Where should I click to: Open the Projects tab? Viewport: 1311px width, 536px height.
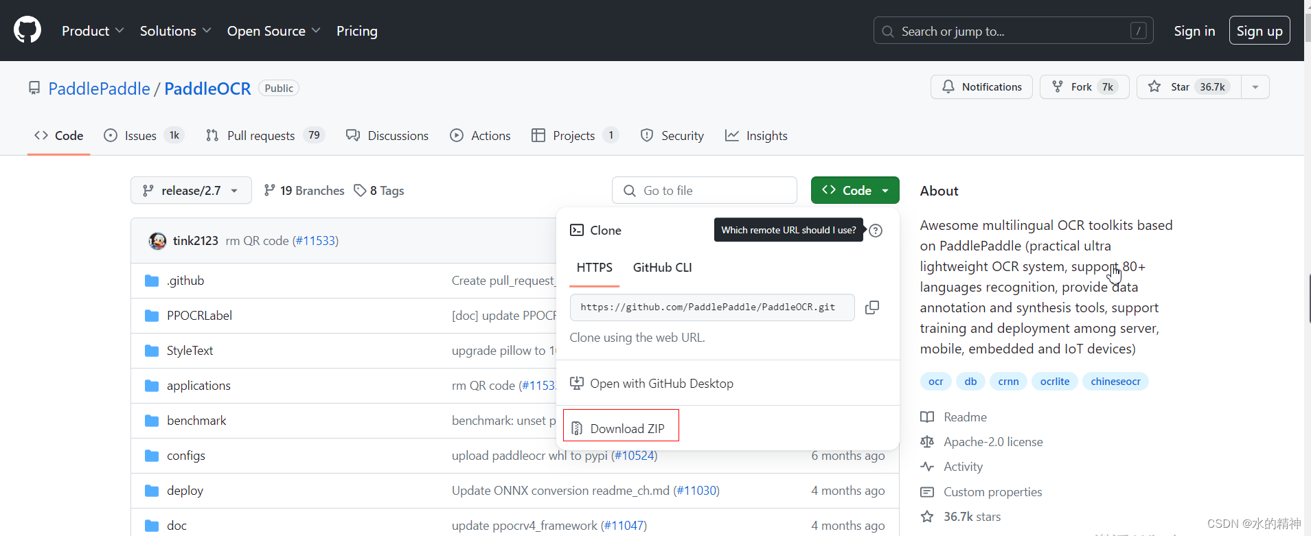[575, 135]
